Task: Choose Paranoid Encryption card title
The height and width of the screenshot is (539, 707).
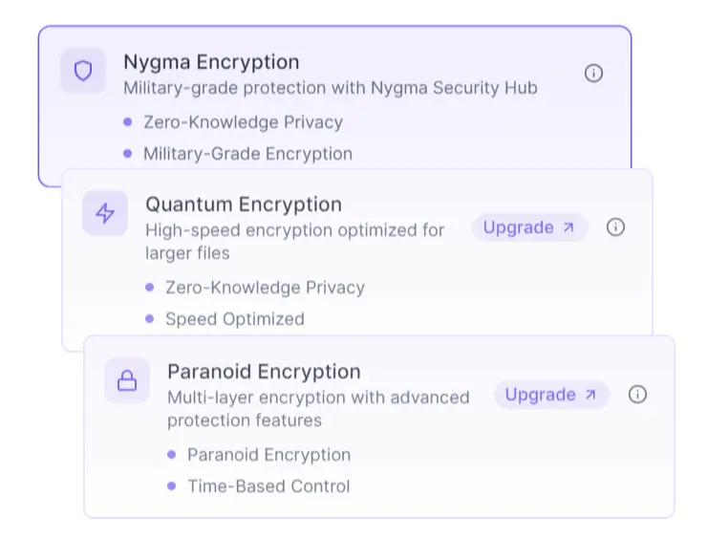Action: tap(264, 372)
